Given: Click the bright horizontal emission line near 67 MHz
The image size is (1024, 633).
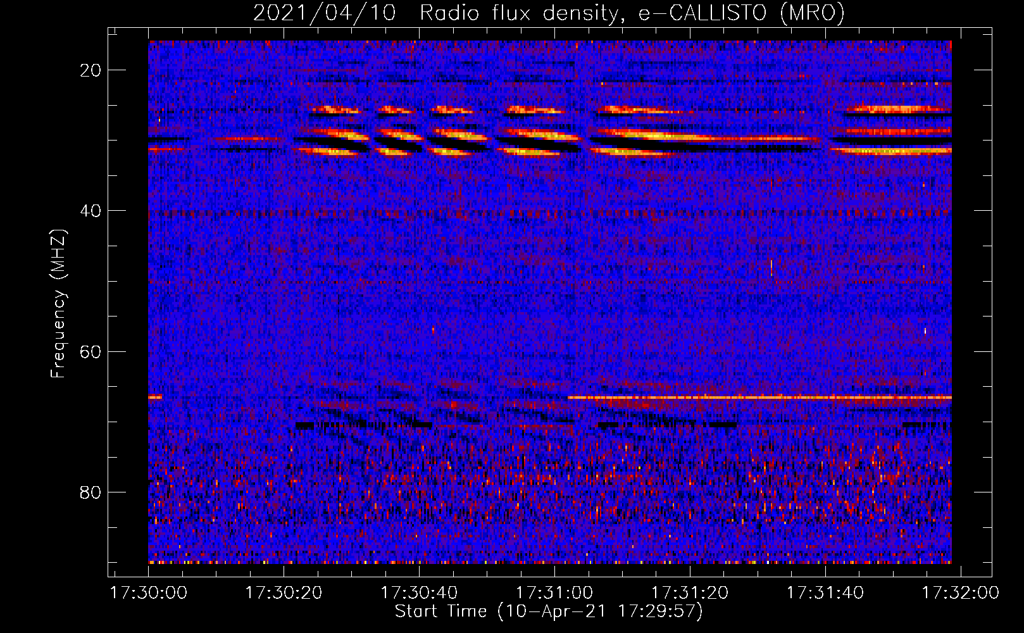Looking at the screenshot, I should pyautogui.click(x=759, y=398).
